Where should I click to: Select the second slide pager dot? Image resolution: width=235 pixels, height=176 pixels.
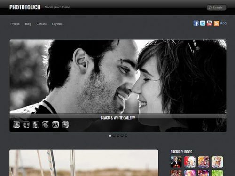pyautogui.click(x=114, y=136)
